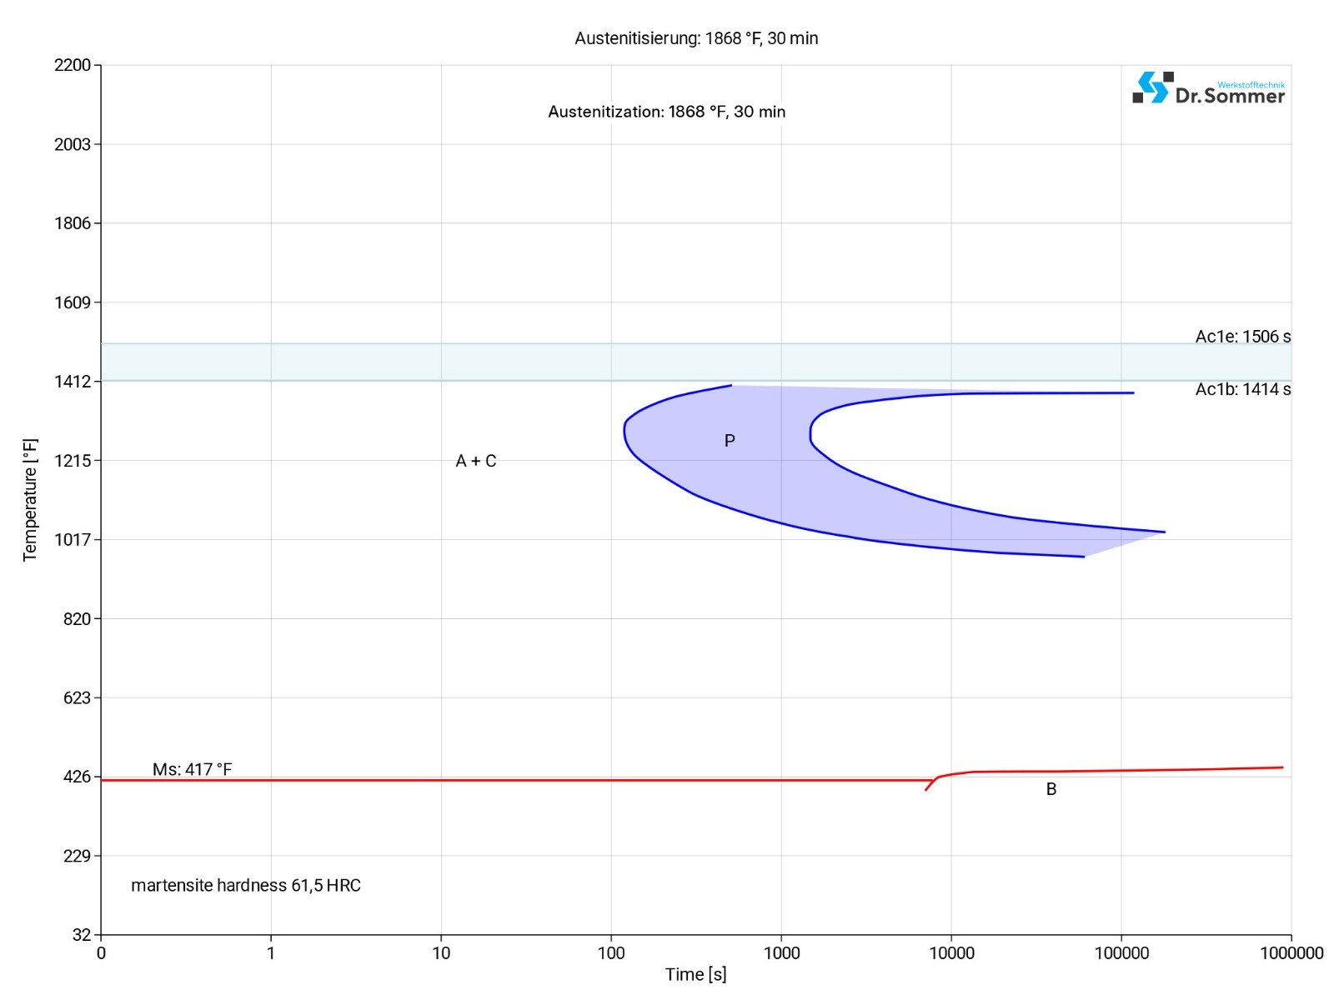1334x1000 pixels.
Task: Select the 'A + C' region label
Action: 476,461
